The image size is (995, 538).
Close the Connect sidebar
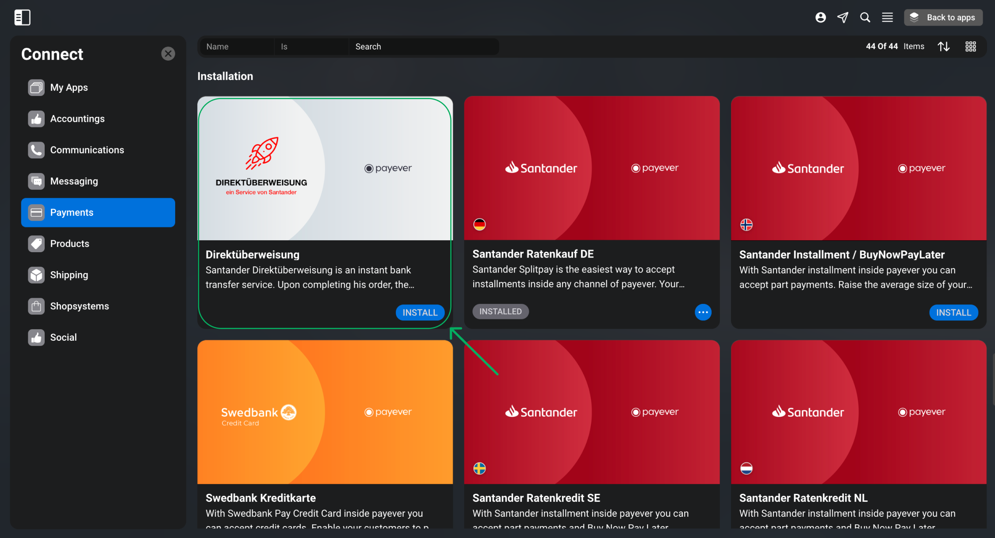click(168, 54)
